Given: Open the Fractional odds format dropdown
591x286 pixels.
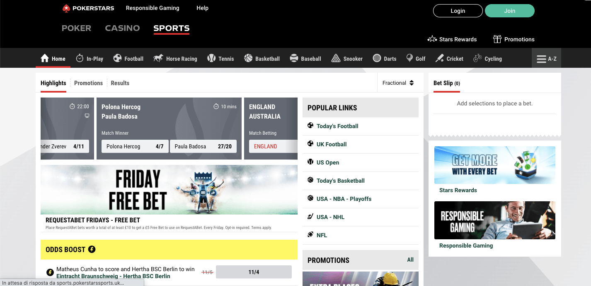Looking at the screenshot, I should point(398,83).
